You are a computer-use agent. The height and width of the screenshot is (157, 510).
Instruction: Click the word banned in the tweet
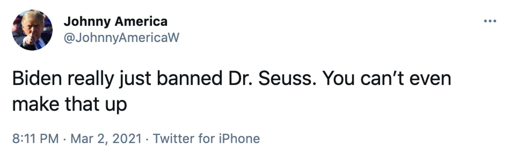(189, 78)
